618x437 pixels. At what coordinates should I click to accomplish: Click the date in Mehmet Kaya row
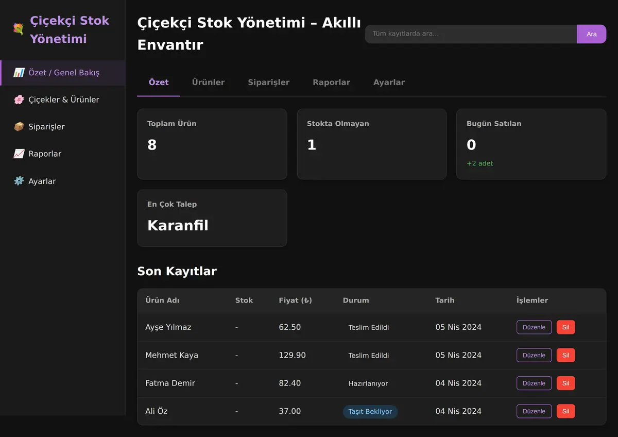pyautogui.click(x=458, y=355)
